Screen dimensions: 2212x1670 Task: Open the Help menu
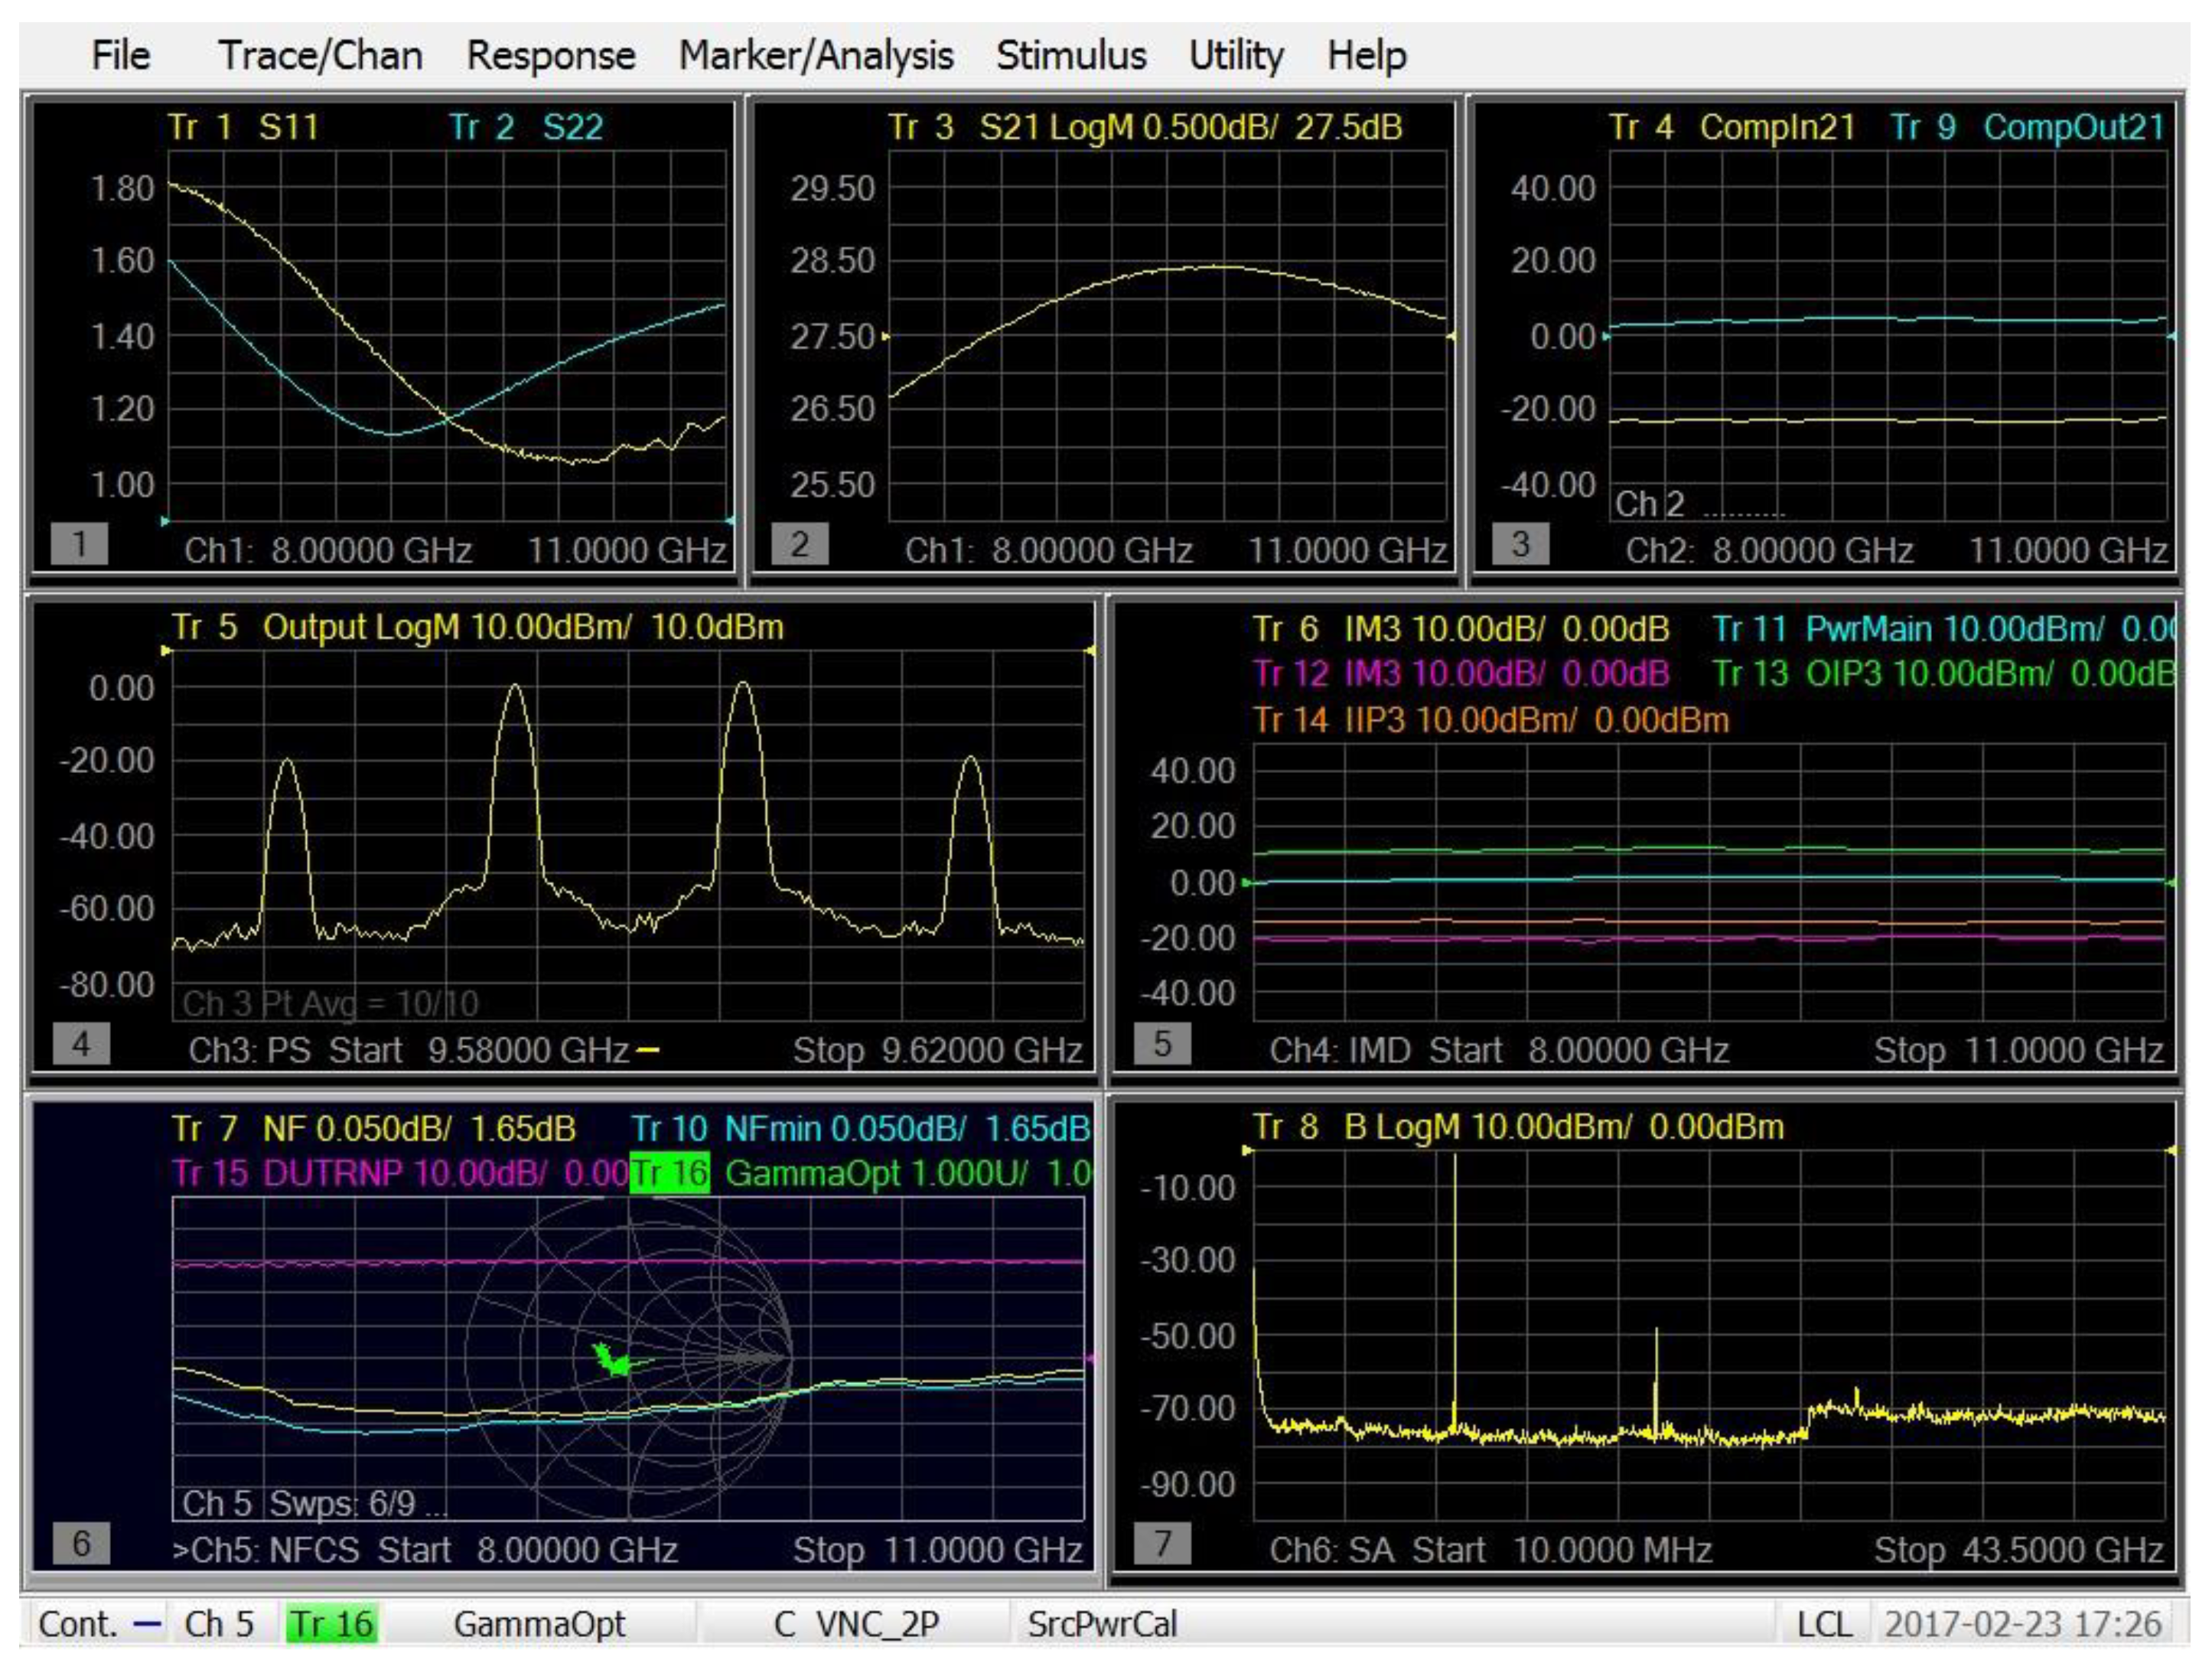coord(1366,55)
